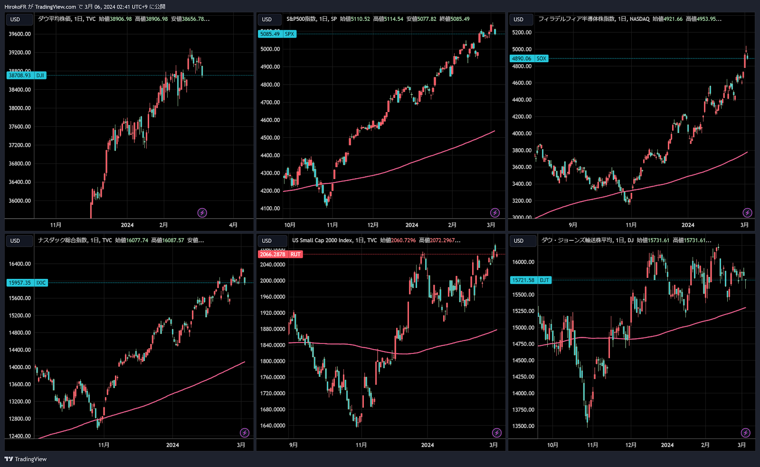This screenshot has width=760, height=467.
Task: Click the lightning icon on the SOX semiconductor chart
Action: pyautogui.click(x=747, y=213)
